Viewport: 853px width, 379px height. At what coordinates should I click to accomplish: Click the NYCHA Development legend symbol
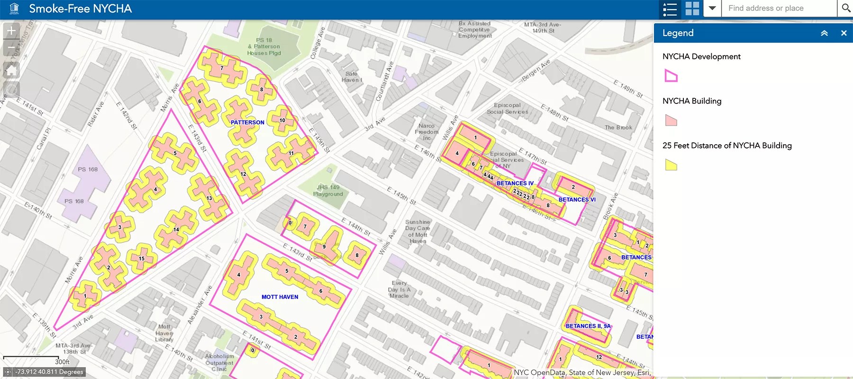[671, 76]
